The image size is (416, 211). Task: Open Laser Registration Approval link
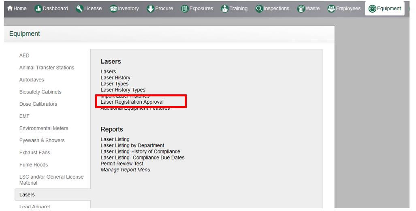coord(132,102)
